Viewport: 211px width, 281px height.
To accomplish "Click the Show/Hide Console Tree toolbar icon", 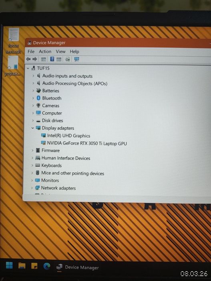I will click(44, 59).
